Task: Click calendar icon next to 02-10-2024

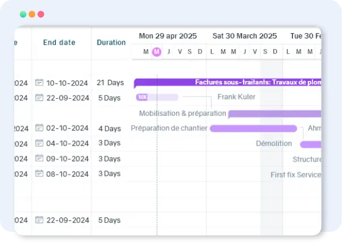Action: tap(39, 128)
